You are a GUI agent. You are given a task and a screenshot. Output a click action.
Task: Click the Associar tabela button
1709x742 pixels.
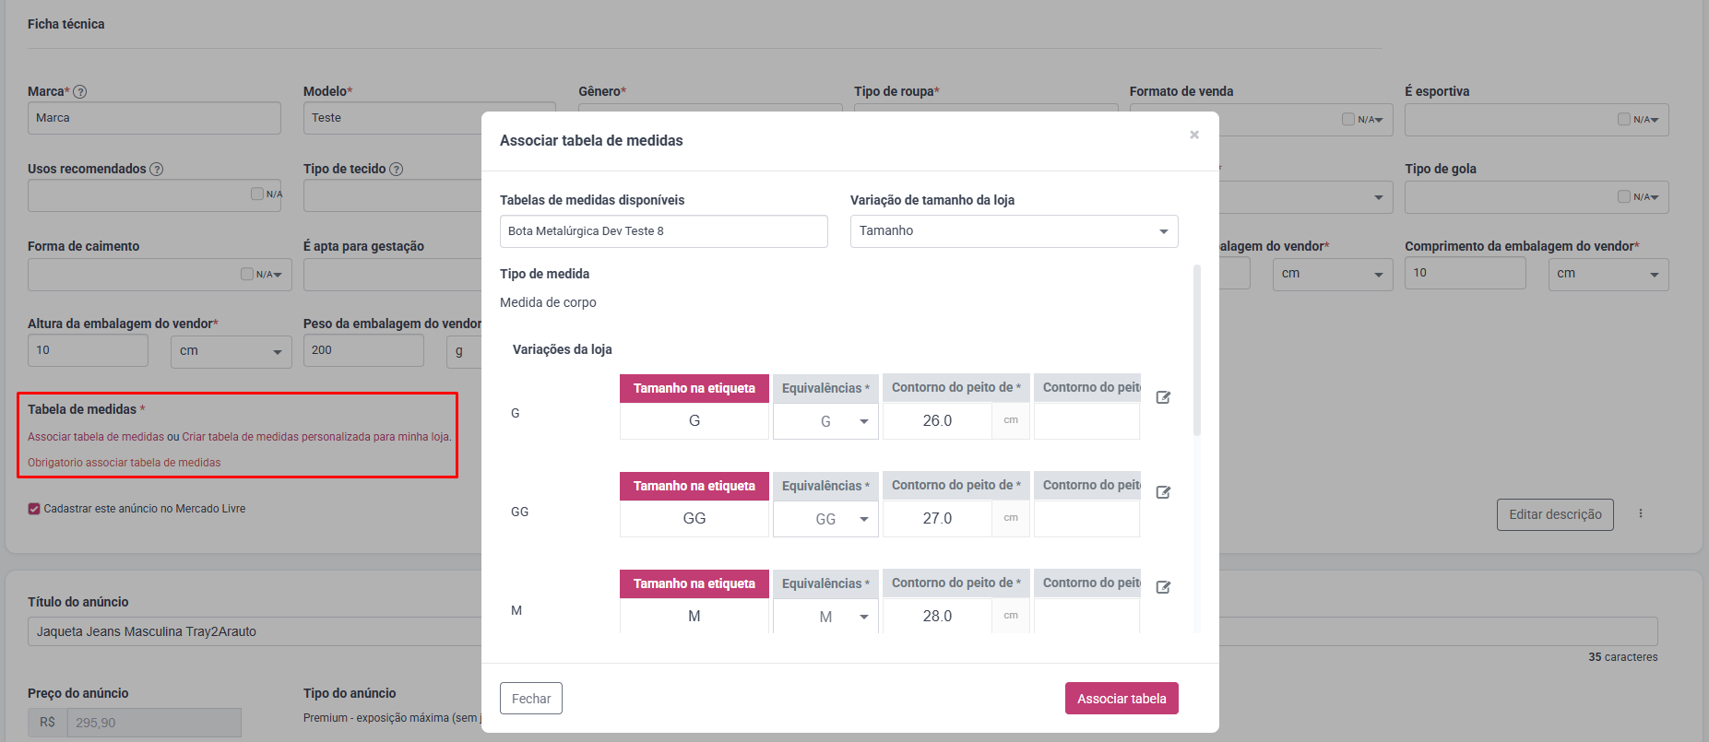click(1122, 699)
